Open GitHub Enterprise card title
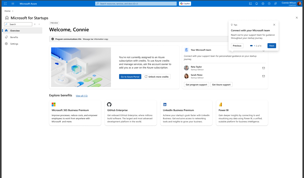This screenshot has height=178, width=304. click(x=117, y=110)
